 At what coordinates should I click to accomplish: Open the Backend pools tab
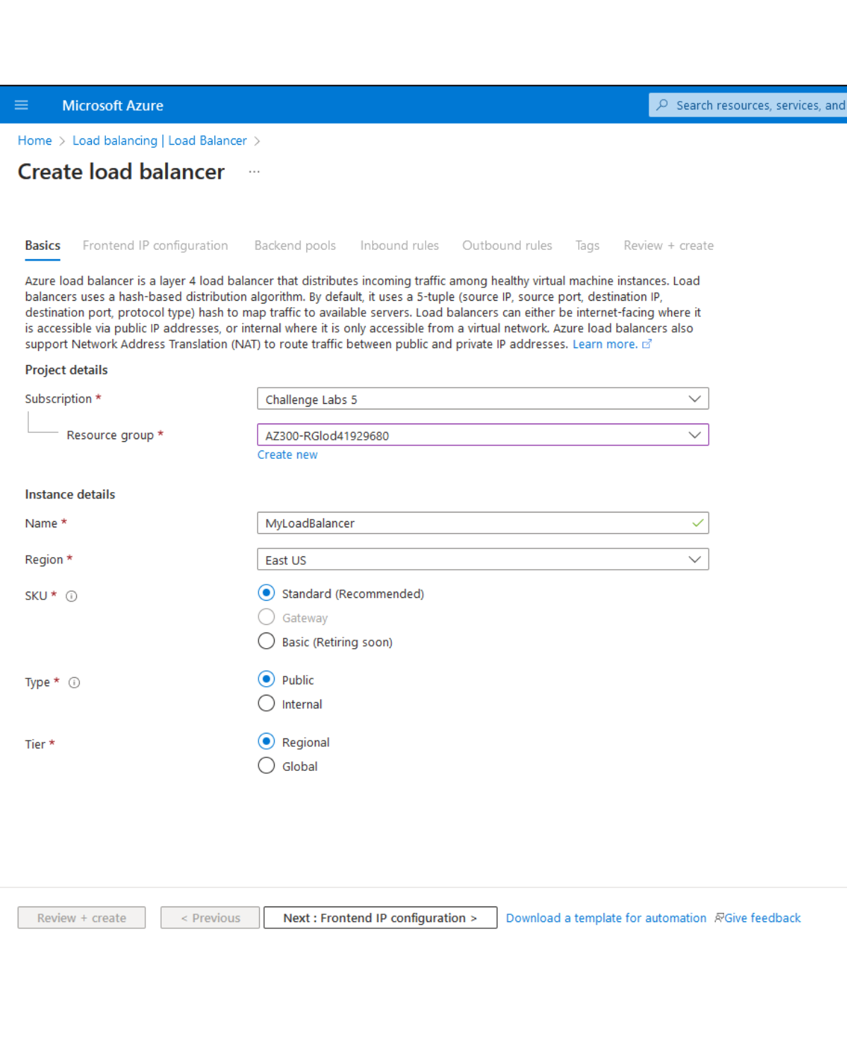click(295, 246)
